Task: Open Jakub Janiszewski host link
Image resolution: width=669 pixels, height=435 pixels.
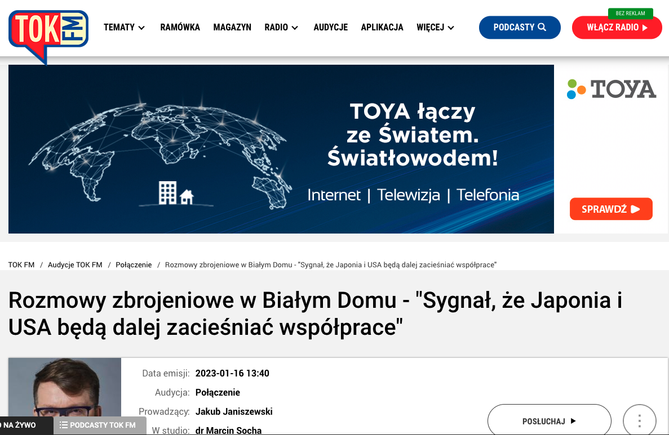Action: 234,411
